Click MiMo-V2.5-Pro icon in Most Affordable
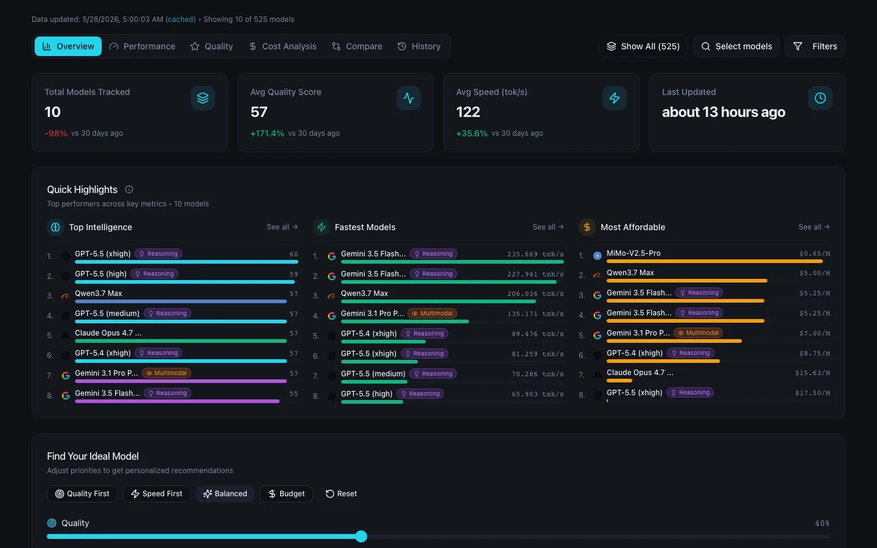Screen dimensions: 877x548 [597, 256]
